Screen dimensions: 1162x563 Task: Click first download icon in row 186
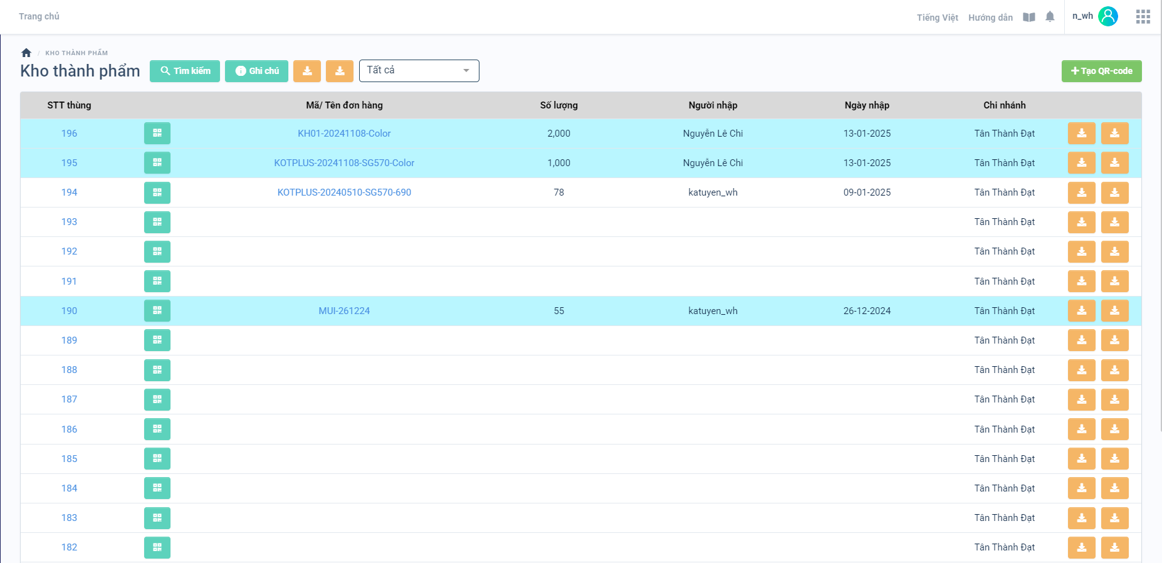click(1082, 429)
